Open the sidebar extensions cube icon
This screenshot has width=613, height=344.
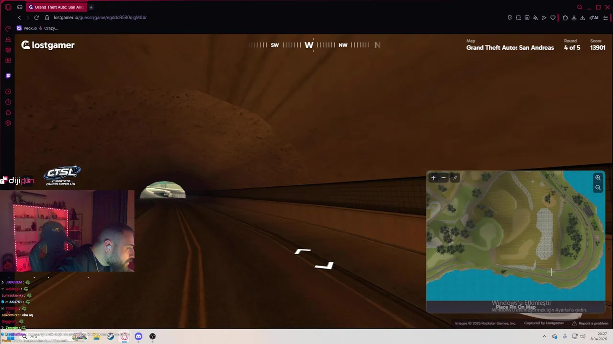(x=8, y=113)
